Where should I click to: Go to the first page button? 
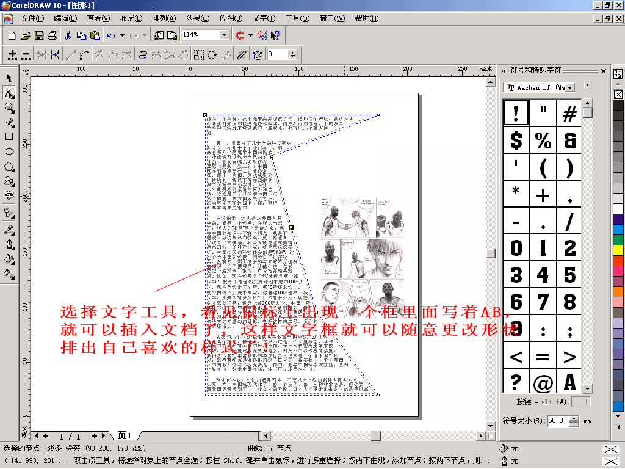click(x=36, y=436)
